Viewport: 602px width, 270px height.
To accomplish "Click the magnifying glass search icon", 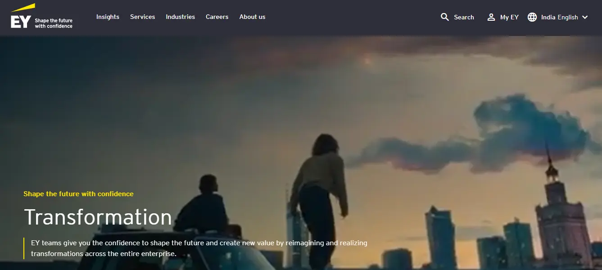I will click(445, 17).
